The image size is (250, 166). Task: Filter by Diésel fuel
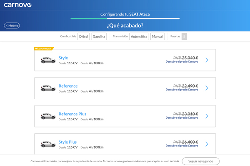tap(84, 37)
